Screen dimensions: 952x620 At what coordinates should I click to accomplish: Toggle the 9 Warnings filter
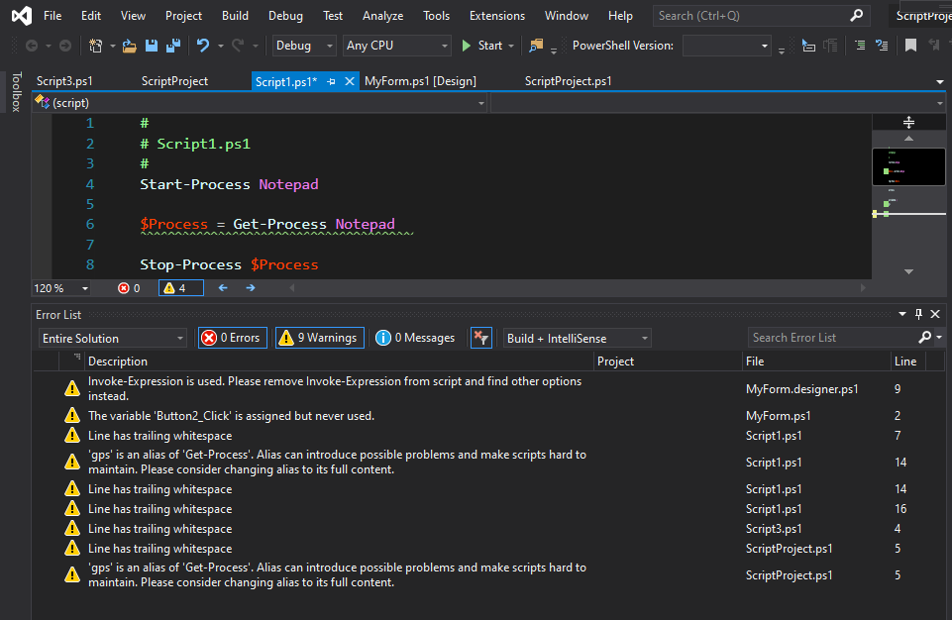click(x=319, y=337)
